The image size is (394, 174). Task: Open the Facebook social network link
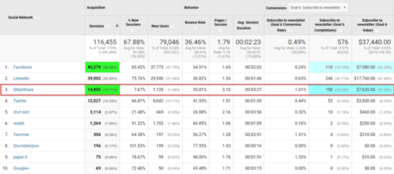coord(23,67)
